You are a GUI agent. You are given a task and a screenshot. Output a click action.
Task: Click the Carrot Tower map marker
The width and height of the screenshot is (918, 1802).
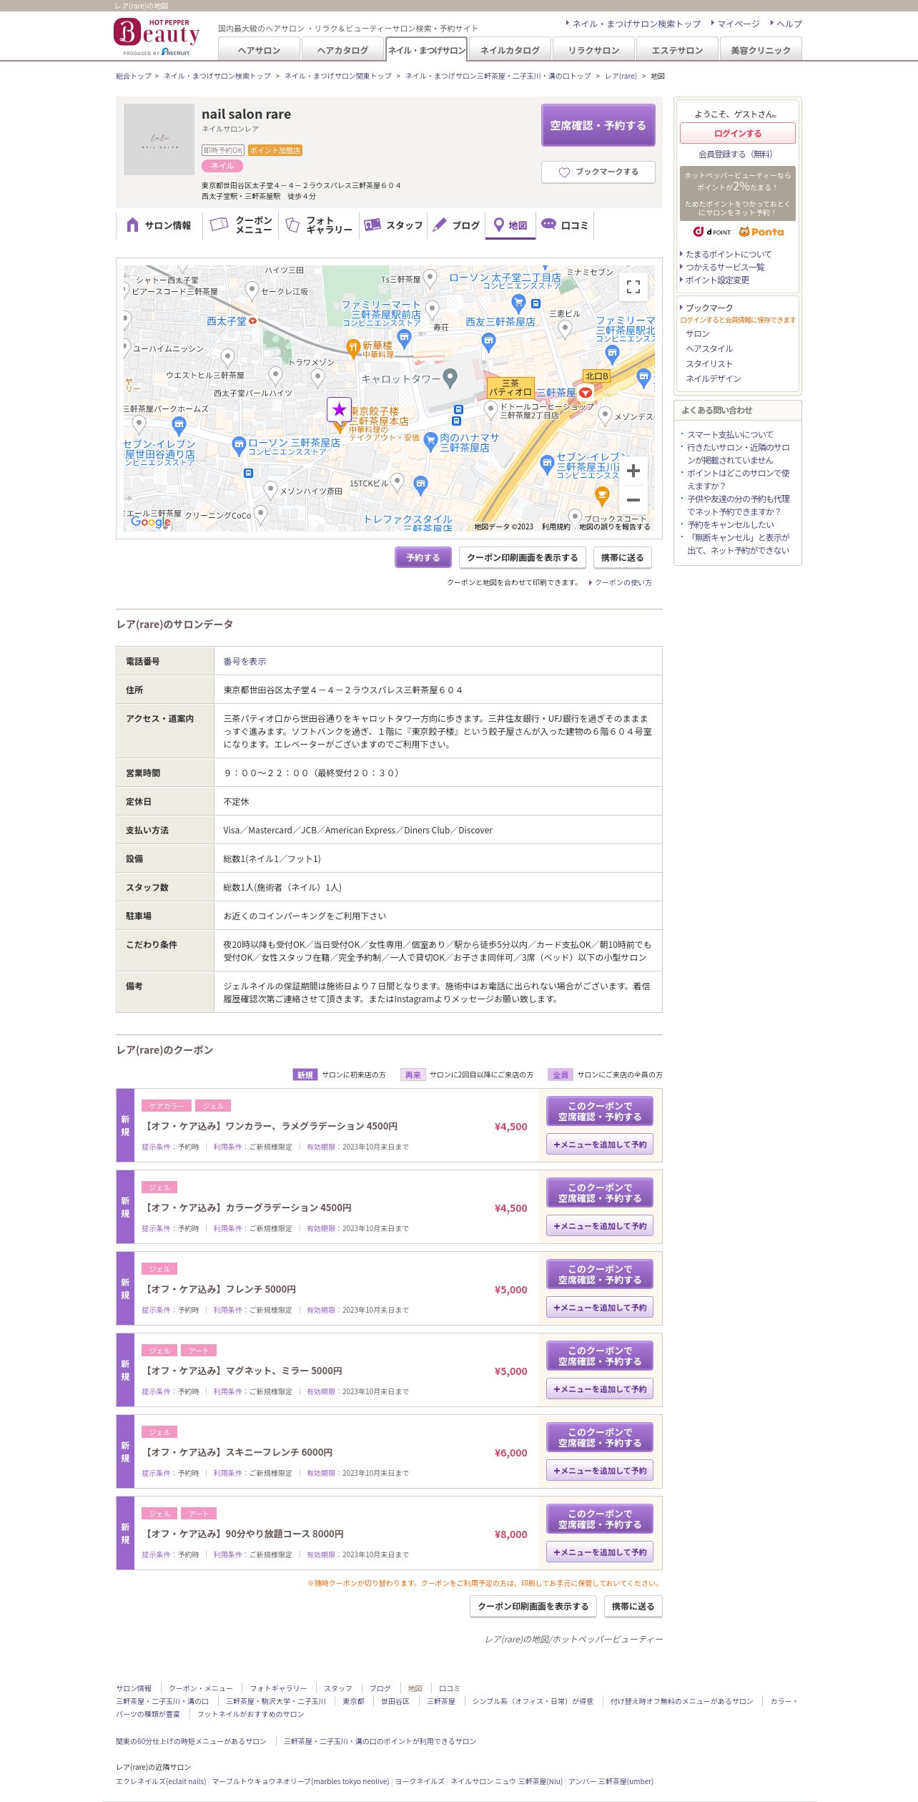tap(450, 378)
